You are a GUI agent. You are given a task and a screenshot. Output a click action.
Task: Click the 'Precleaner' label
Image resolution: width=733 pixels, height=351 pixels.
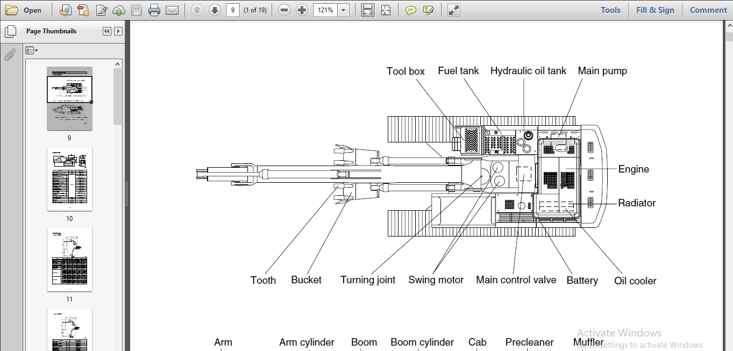point(529,342)
